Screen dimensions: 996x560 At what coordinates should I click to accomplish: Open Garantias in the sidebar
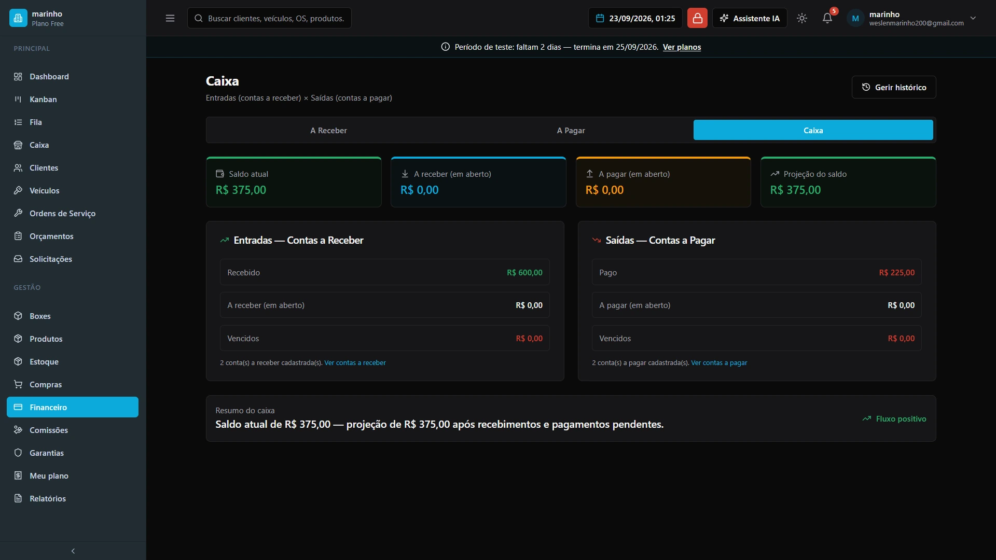click(x=73, y=453)
